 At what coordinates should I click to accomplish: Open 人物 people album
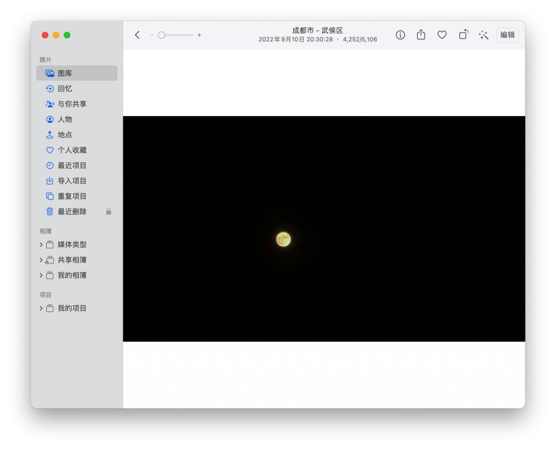coord(77,119)
